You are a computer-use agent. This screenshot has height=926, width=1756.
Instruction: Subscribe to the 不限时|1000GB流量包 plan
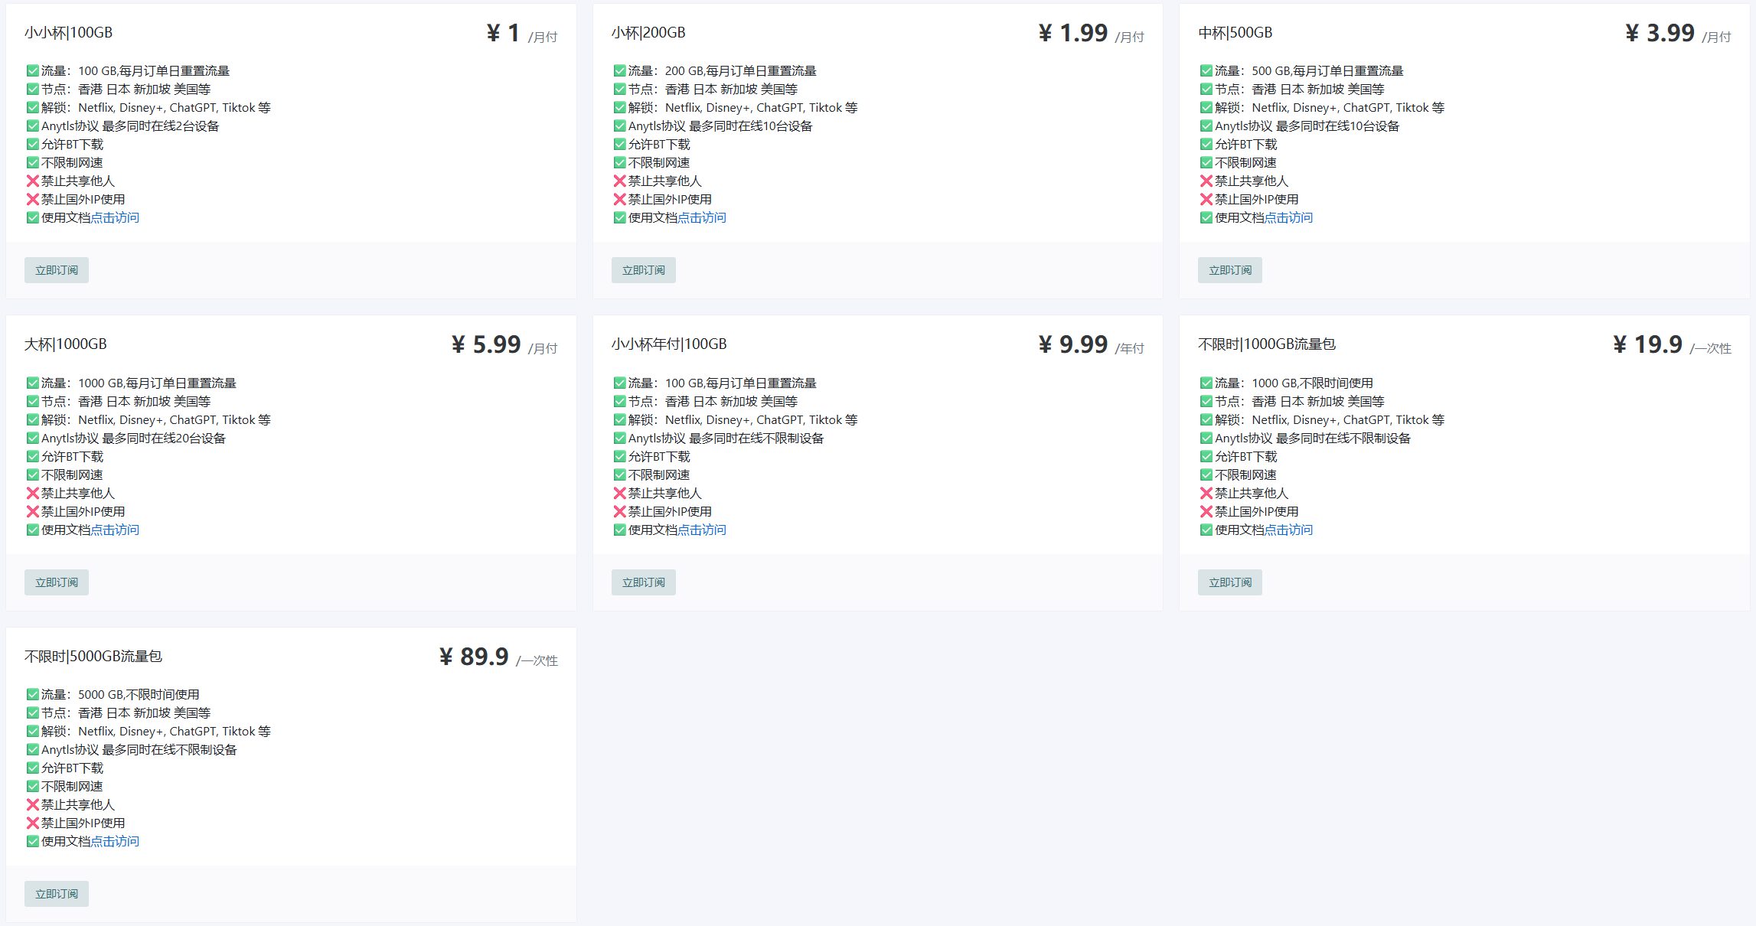click(x=1230, y=582)
